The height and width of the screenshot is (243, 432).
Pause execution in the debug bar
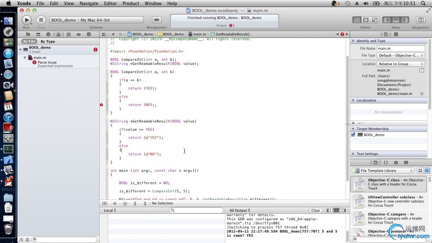coord(115,203)
